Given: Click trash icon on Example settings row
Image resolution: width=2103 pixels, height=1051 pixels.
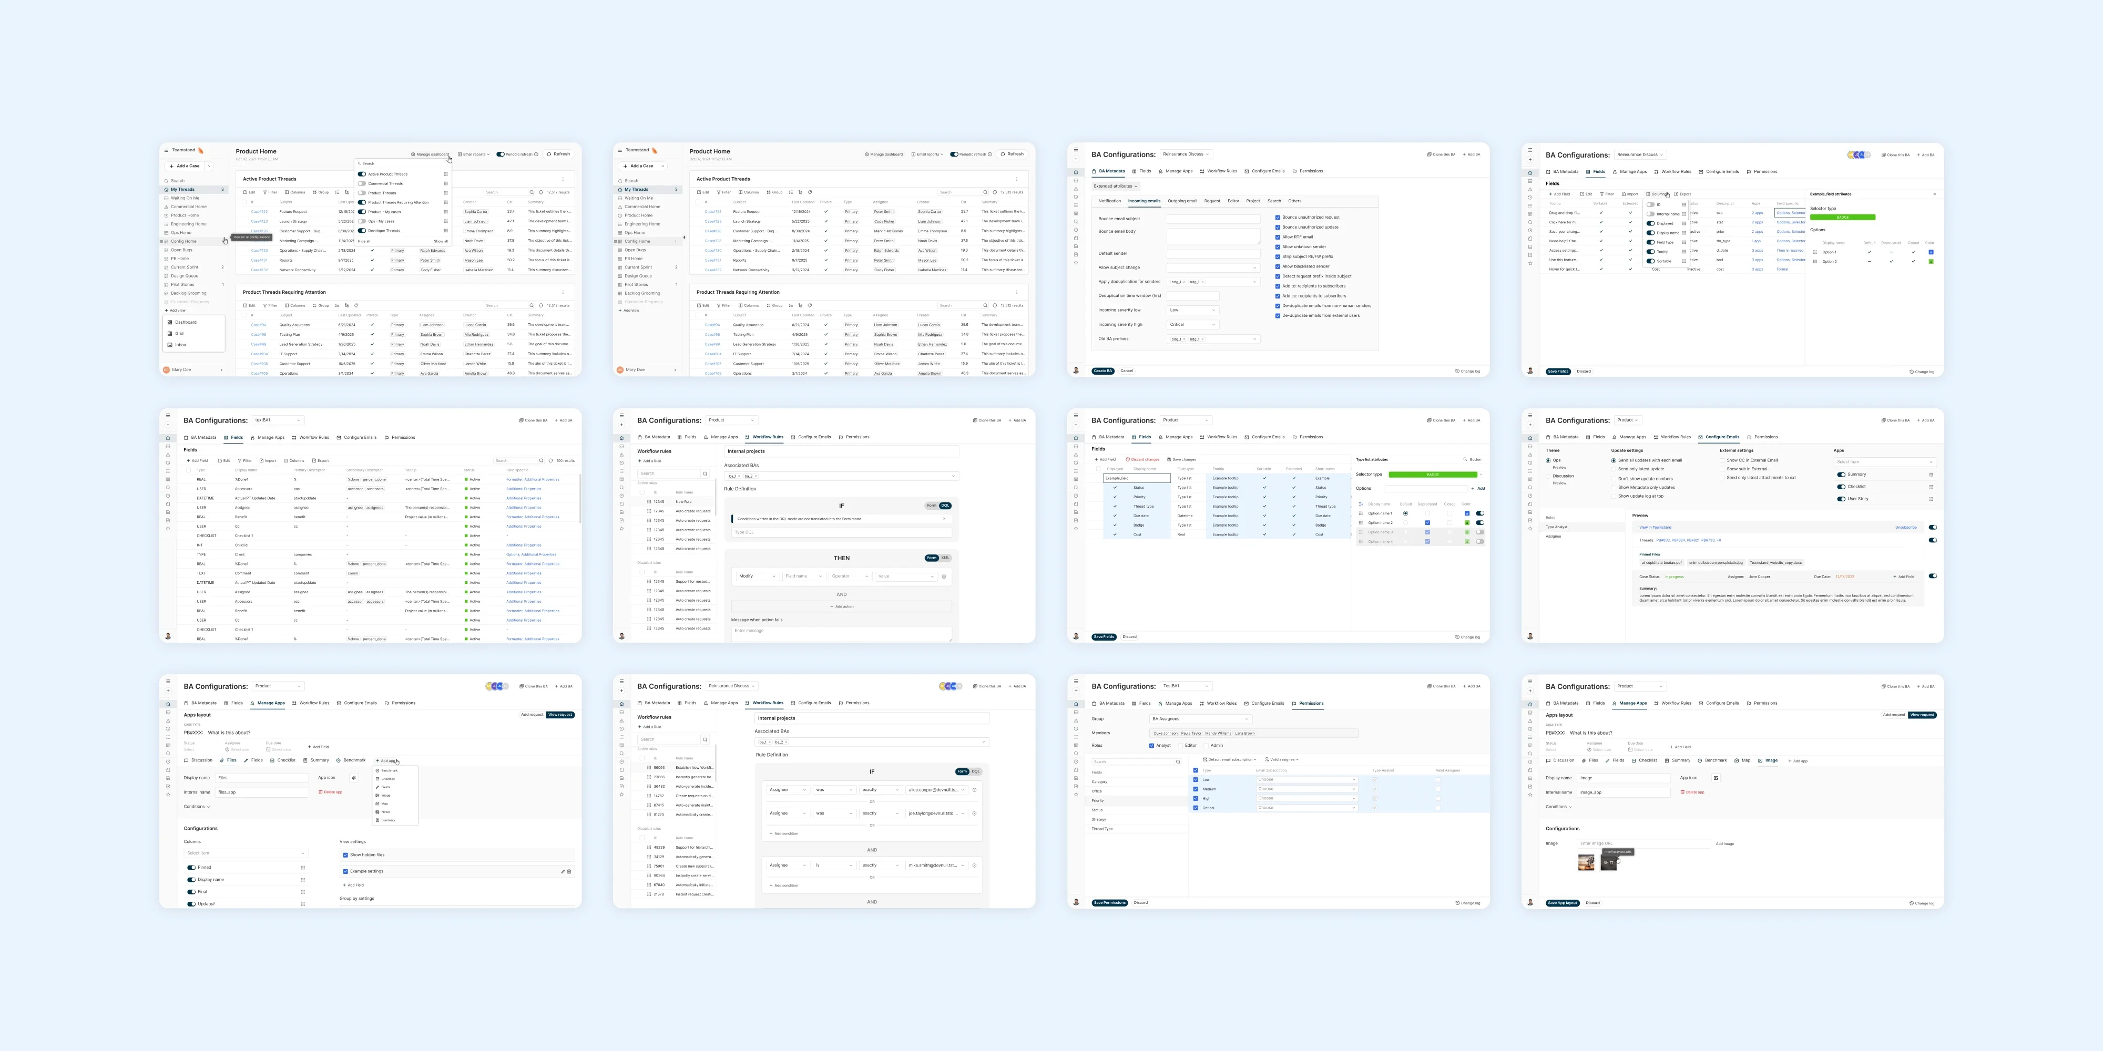Looking at the screenshot, I should click(x=569, y=871).
